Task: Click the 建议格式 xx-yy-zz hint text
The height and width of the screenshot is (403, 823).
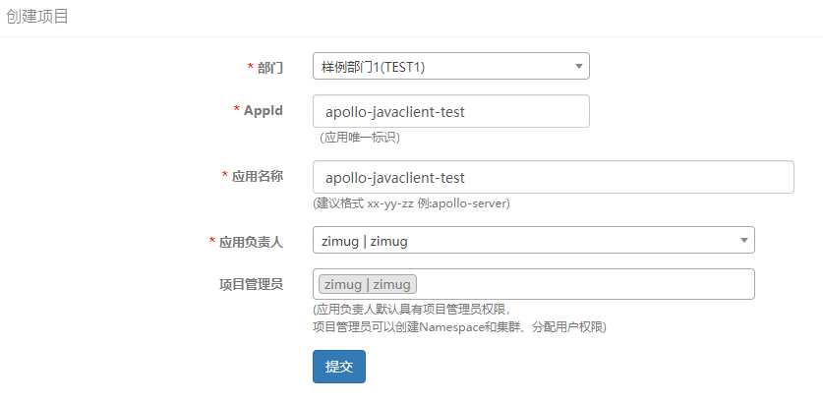Action: coord(411,203)
